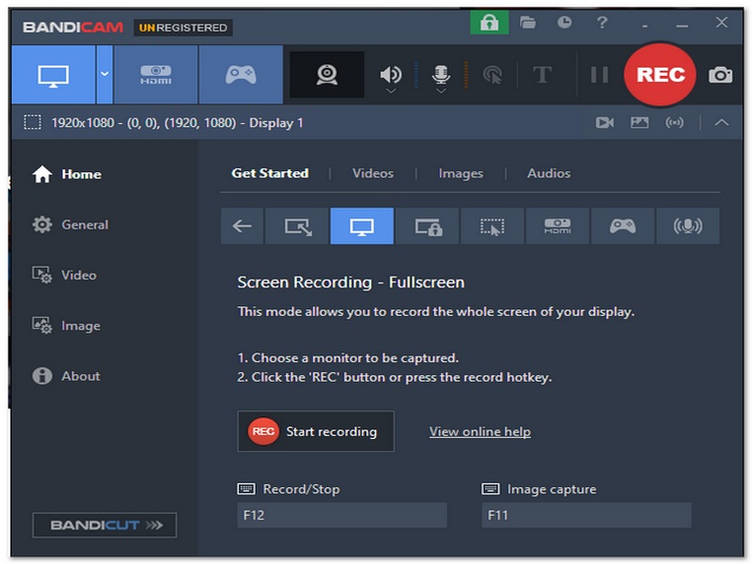Open help question mark icon
Viewport: 752px width, 564px height.
(x=603, y=23)
